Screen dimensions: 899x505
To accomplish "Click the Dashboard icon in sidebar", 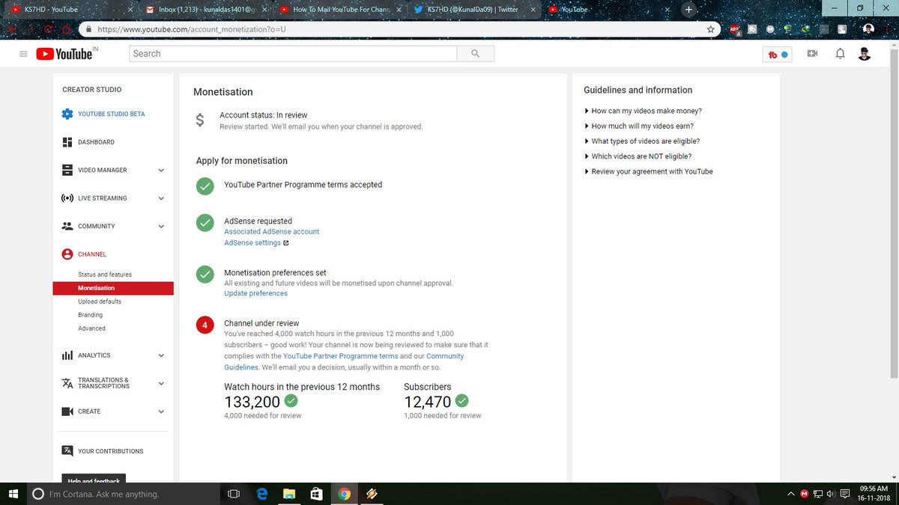I will [67, 142].
